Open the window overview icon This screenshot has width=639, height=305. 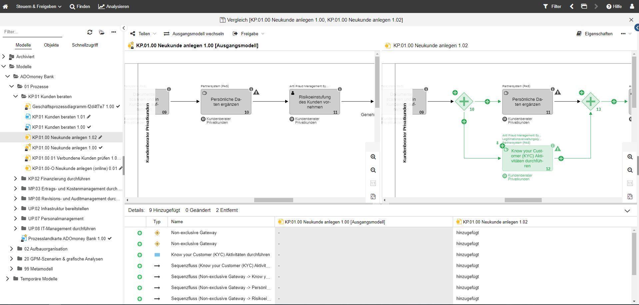pos(584,6)
